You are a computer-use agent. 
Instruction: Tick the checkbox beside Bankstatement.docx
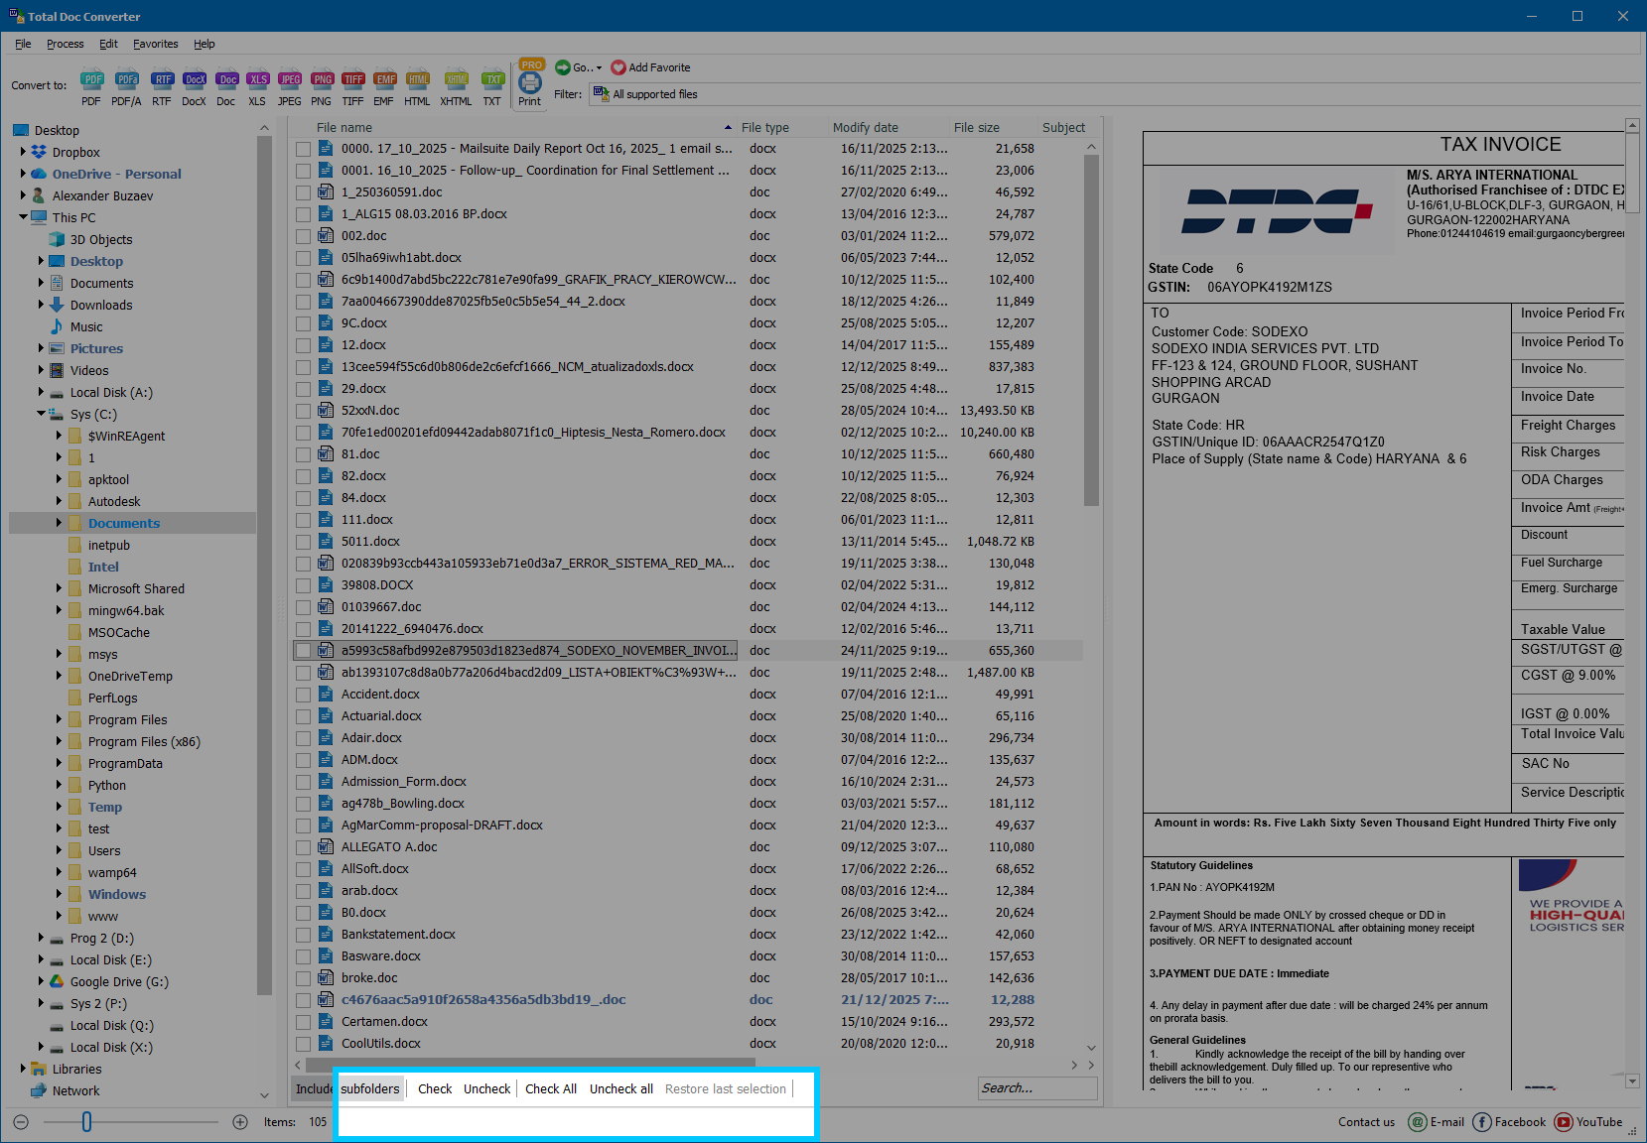coord(303,934)
